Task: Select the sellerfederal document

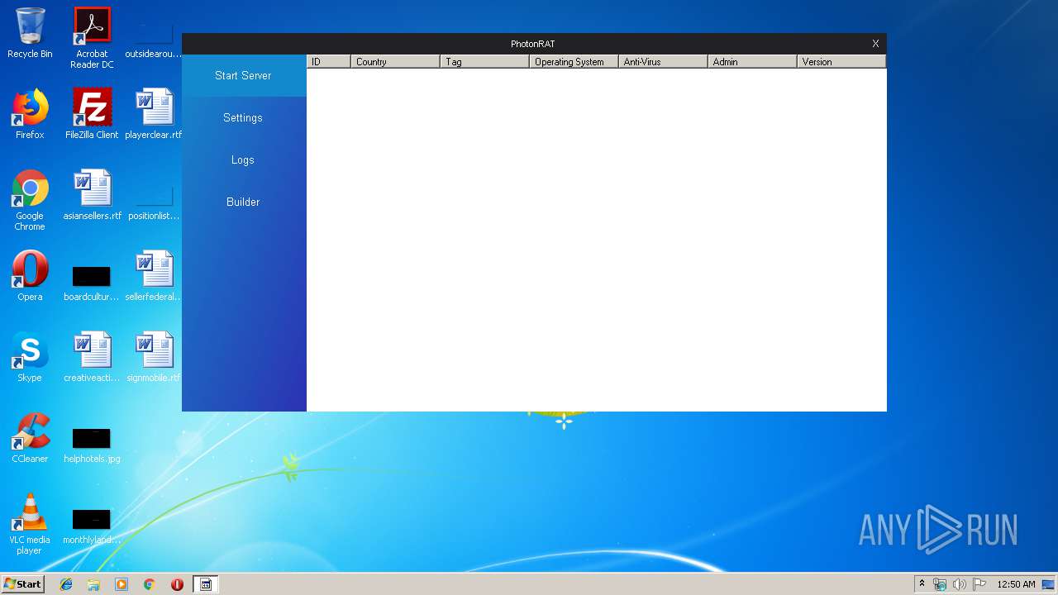Action: [154, 277]
